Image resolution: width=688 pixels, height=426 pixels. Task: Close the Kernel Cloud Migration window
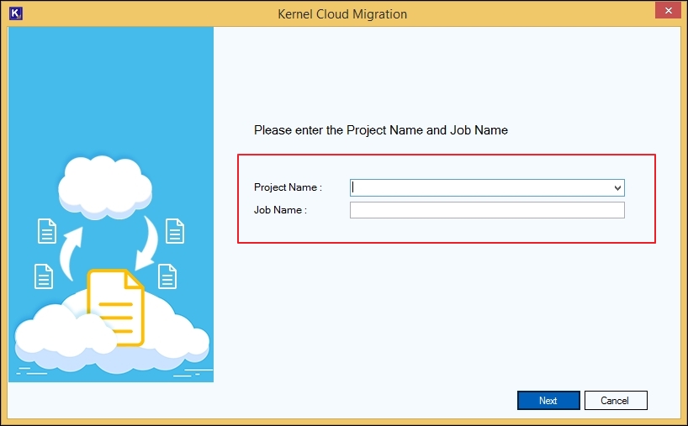click(x=668, y=11)
